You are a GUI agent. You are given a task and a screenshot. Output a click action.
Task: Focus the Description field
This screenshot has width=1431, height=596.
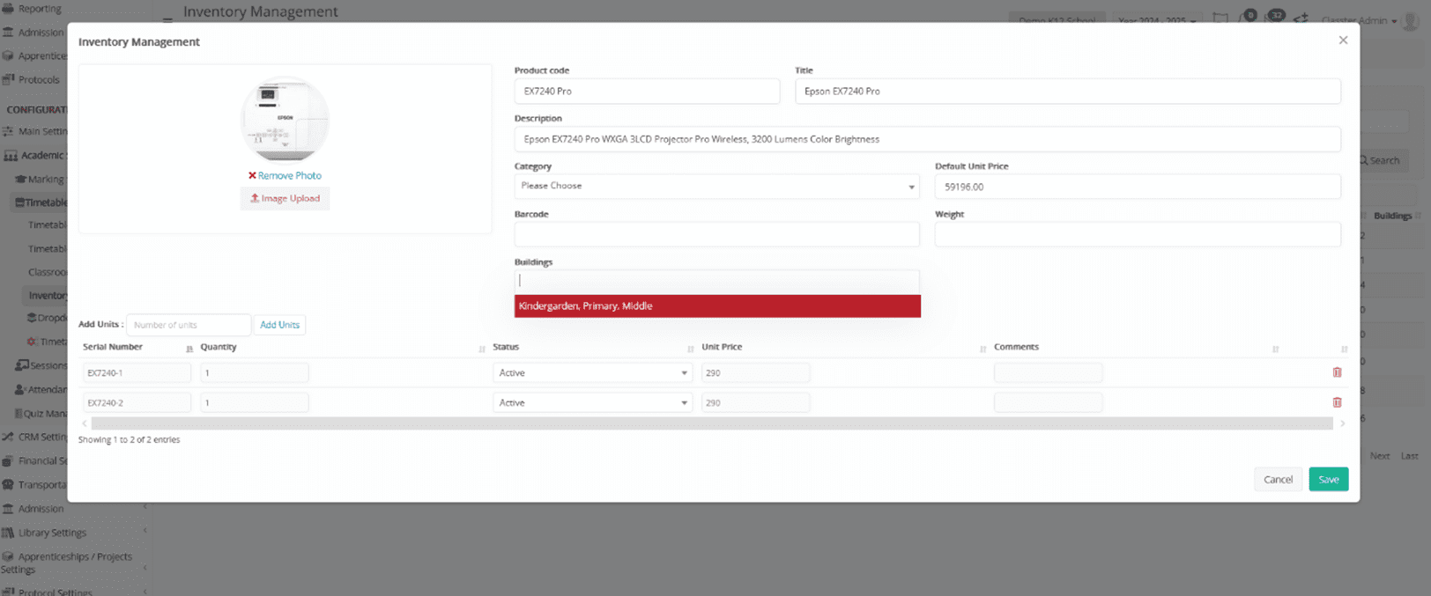click(928, 139)
